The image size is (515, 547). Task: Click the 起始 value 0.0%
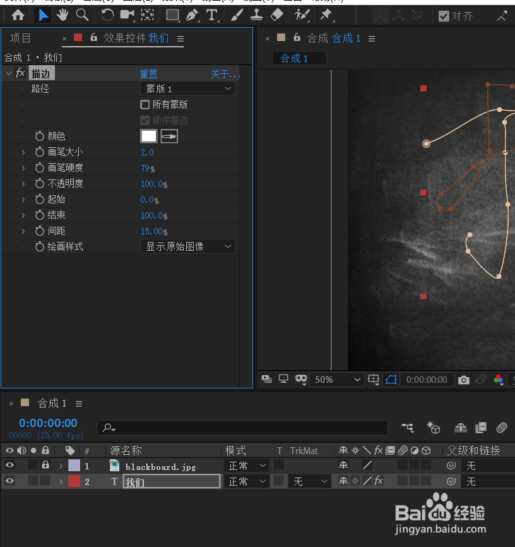pyautogui.click(x=149, y=200)
